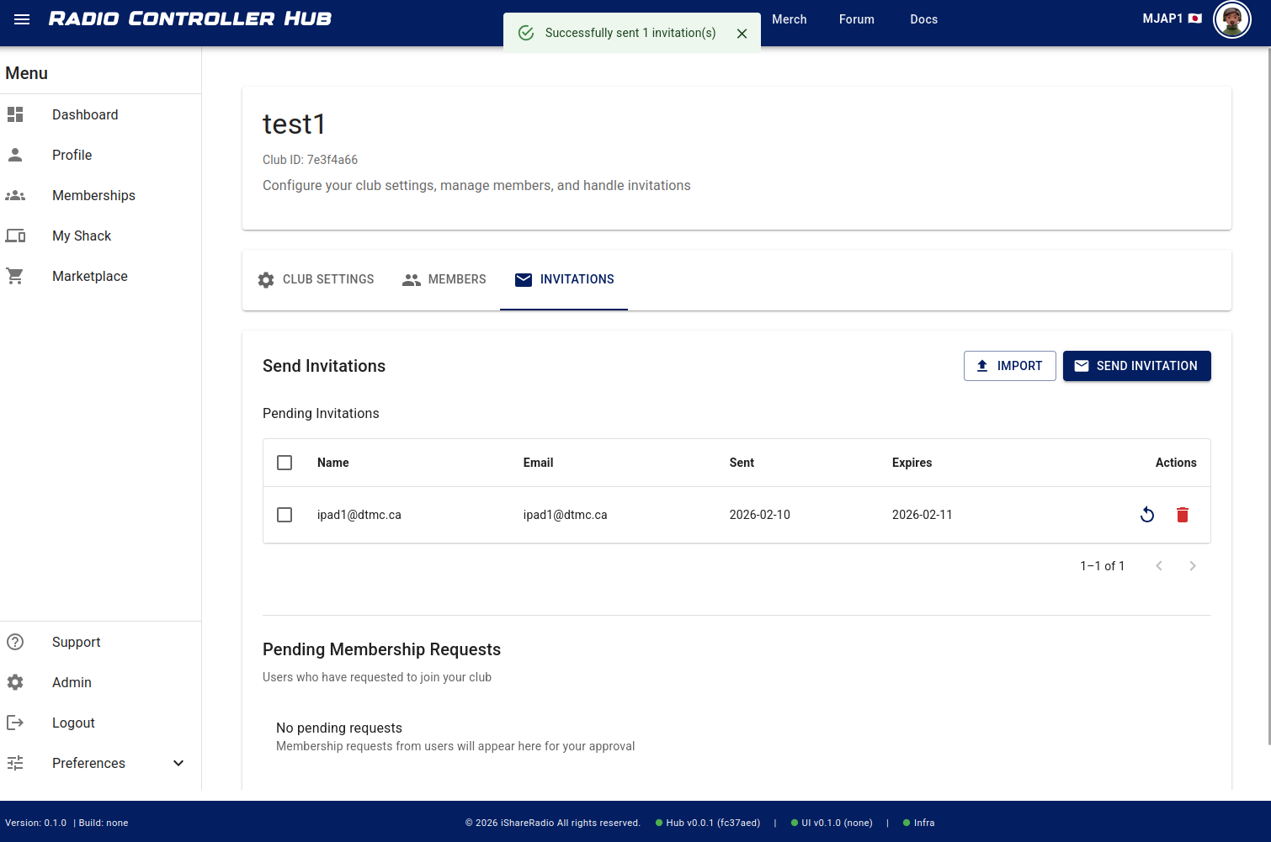This screenshot has width=1271, height=842.
Task: Dismiss the success notification with X icon
Action: 742,34
